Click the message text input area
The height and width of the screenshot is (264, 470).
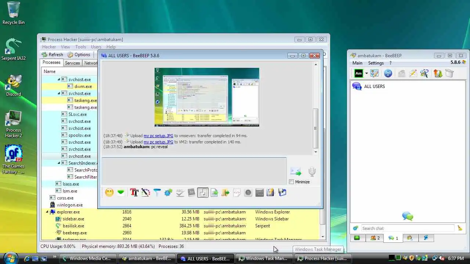click(194, 171)
